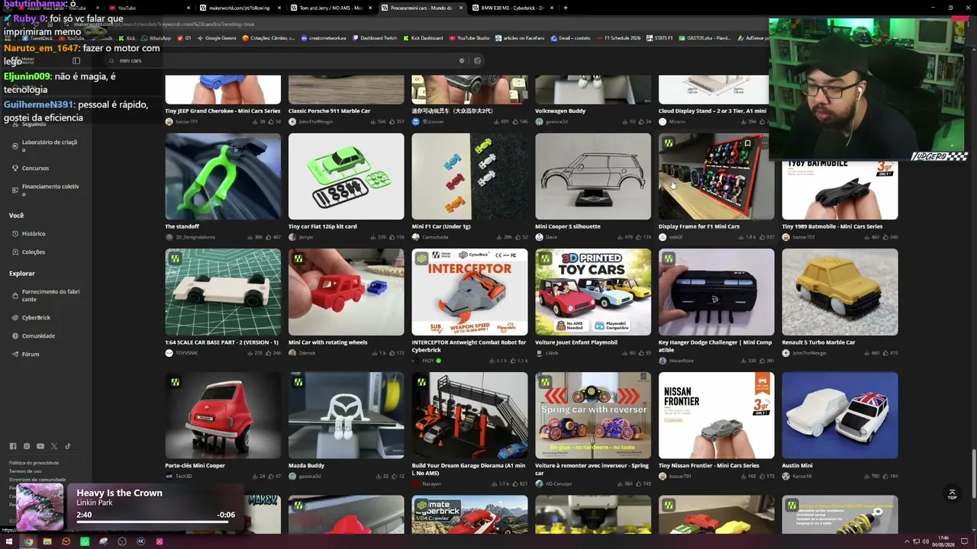Switch to the BMW E30 M3 - Cyberbrick tab
The image size is (977, 549).
(514, 8)
